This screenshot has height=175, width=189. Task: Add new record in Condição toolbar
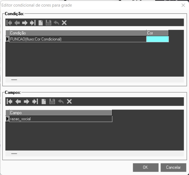[40, 23]
